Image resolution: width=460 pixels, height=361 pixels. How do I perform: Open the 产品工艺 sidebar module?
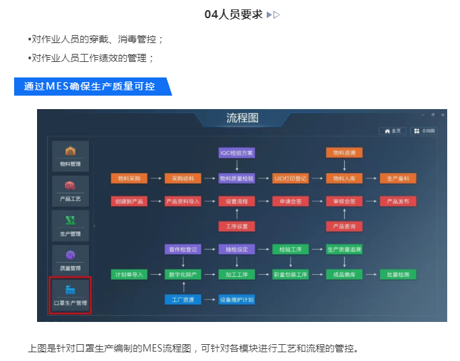(x=70, y=191)
